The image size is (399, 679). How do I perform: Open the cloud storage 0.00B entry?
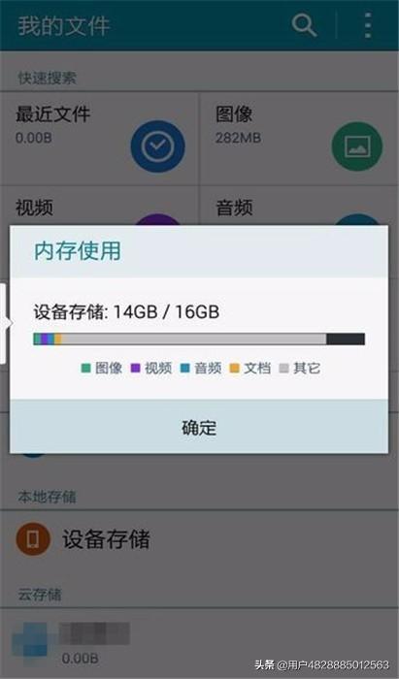[199, 643]
